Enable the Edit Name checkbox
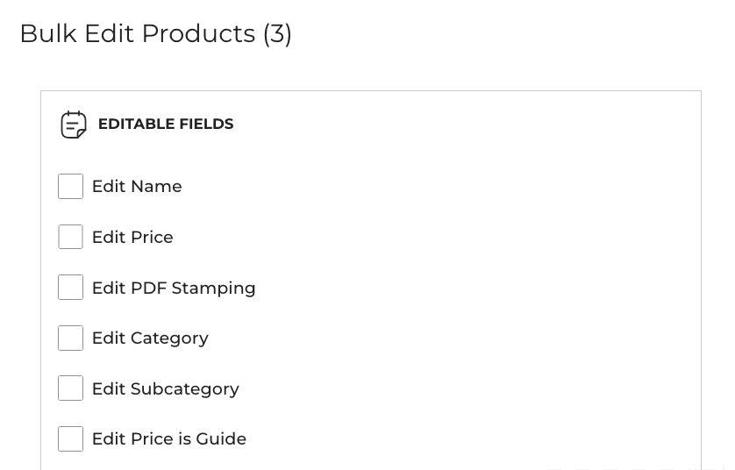 point(70,187)
